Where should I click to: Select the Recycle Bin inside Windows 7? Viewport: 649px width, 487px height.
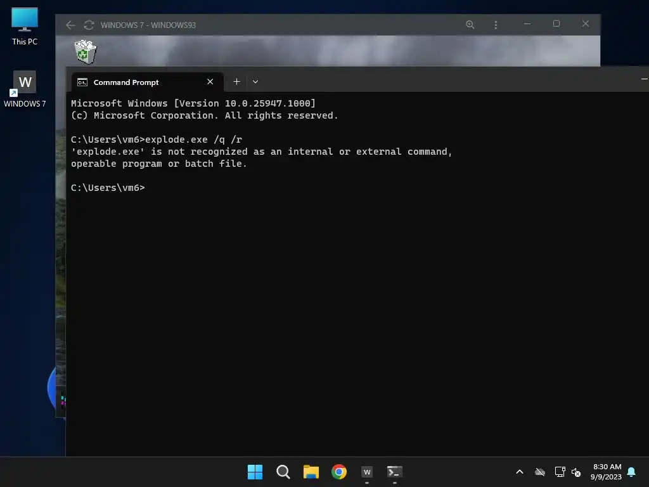point(86,52)
